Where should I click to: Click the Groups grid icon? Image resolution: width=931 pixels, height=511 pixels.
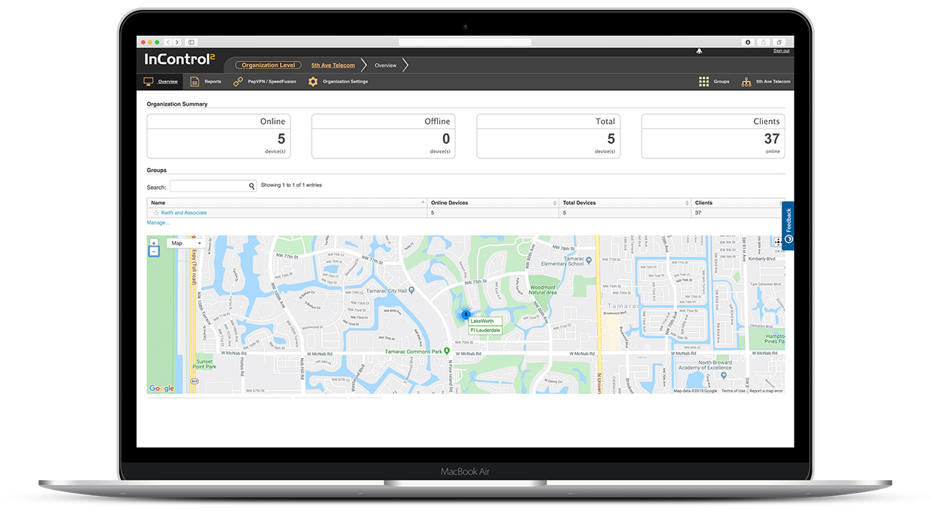(704, 81)
